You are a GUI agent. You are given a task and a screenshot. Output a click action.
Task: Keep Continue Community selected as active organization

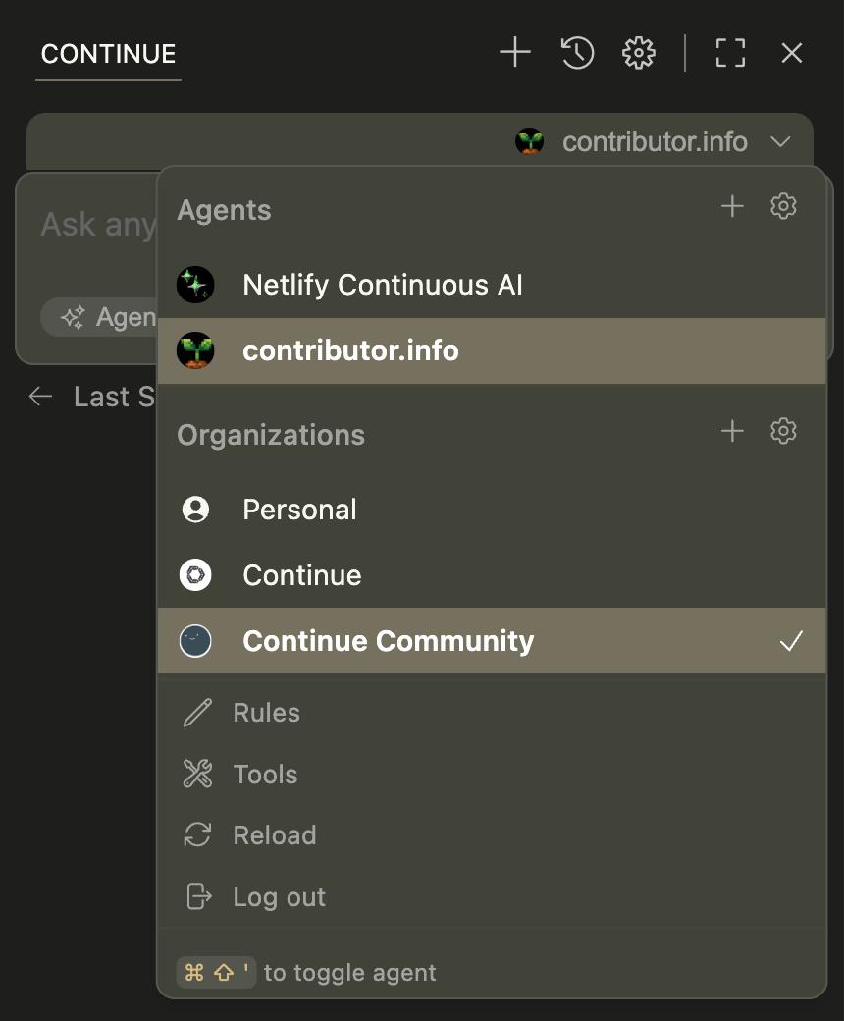(x=388, y=641)
